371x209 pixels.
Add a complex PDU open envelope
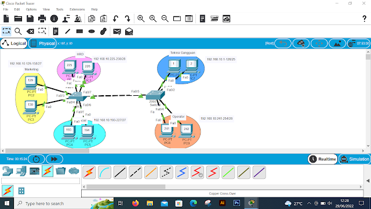pyautogui.click(x=129, y=31)
